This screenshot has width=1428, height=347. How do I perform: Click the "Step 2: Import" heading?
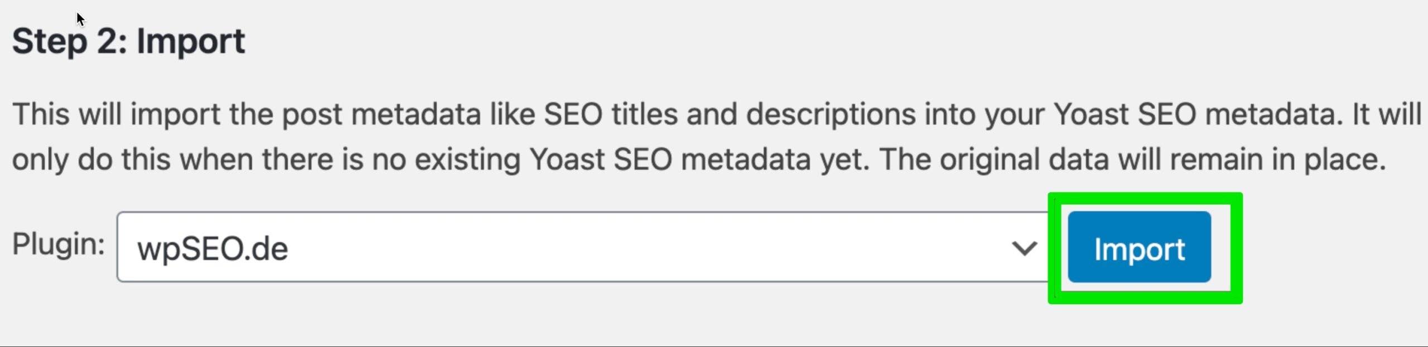pyautogui.click(x=128, y=41)
